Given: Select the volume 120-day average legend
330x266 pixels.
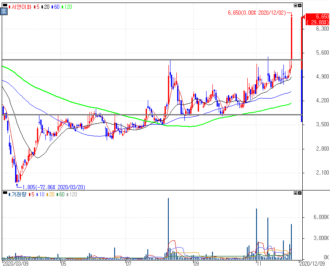Looking at the screenshot, I should click(x=72, y=194).
